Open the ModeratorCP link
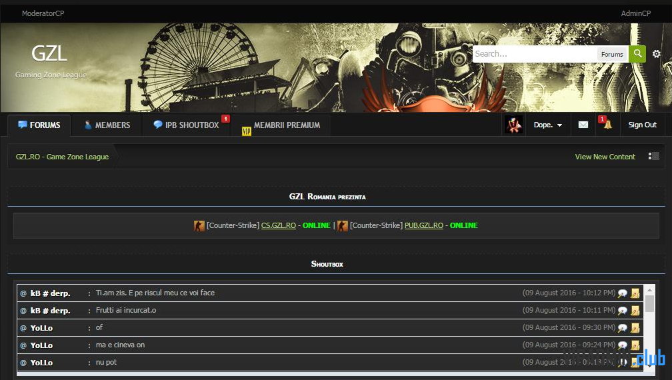This screenshot has height=380, width=672. [43, 13]
